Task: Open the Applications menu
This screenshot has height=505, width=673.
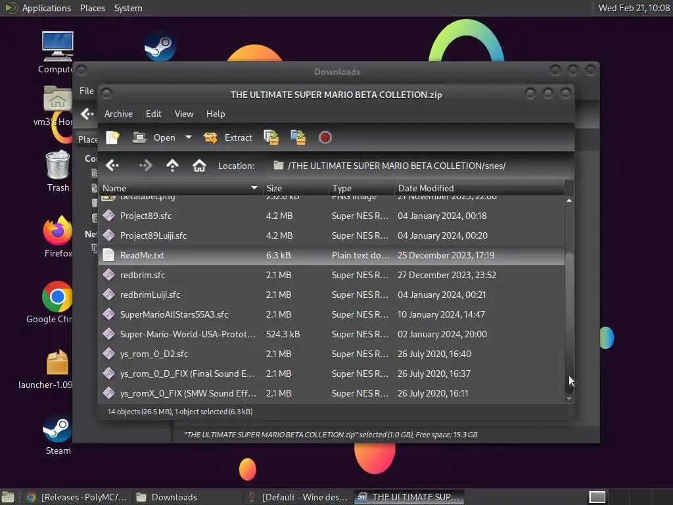Action: click(x=47, y=8)
